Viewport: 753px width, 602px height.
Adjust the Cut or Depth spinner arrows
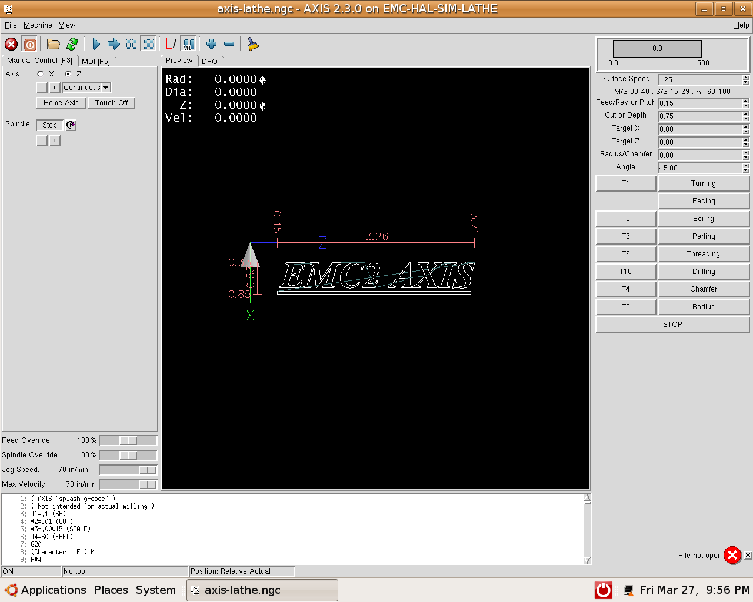746,116
